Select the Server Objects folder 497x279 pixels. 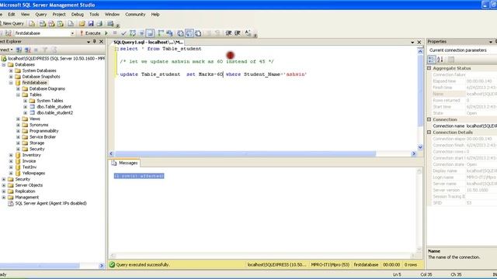pyautogui.click(x=29, y=185)
